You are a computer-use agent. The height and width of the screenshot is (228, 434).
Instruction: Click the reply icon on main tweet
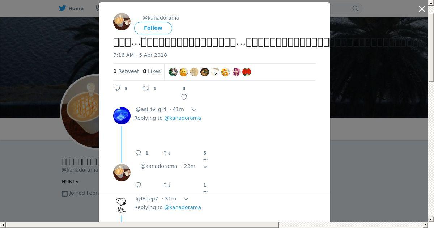117,88
